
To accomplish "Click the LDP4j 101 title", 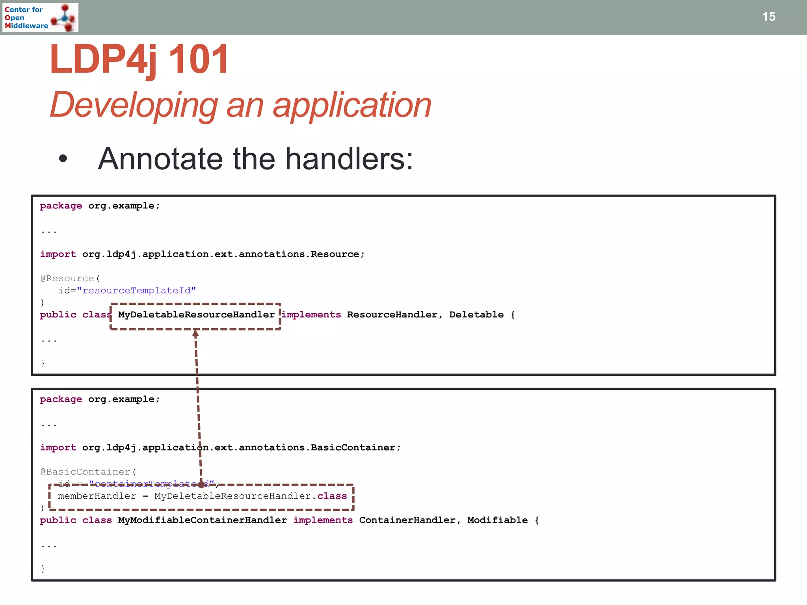I will click(139, 59).
